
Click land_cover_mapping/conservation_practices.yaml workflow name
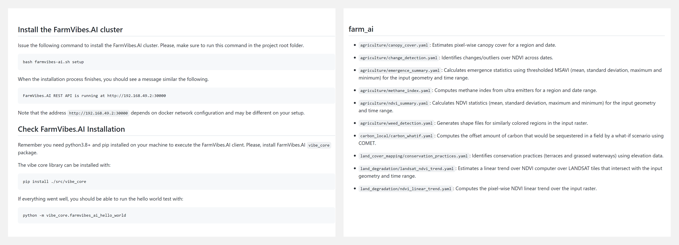pos(414,156)
